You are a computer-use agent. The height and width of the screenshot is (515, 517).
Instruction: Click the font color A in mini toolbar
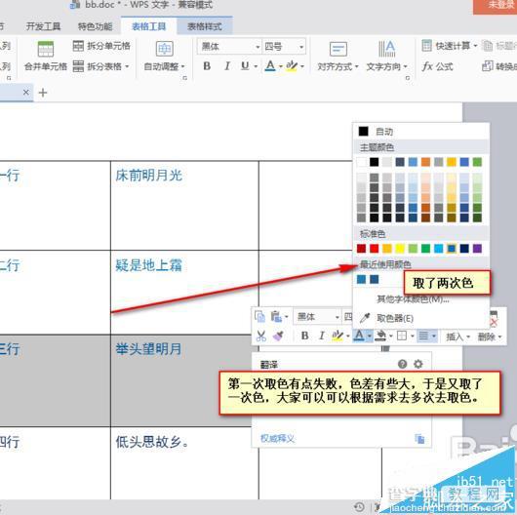(x=359, y=336)
